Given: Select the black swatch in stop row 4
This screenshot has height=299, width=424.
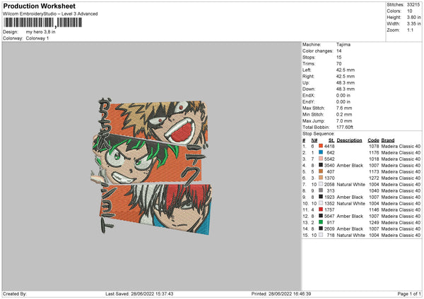Looking at the screenshot, I should point(321,165).
